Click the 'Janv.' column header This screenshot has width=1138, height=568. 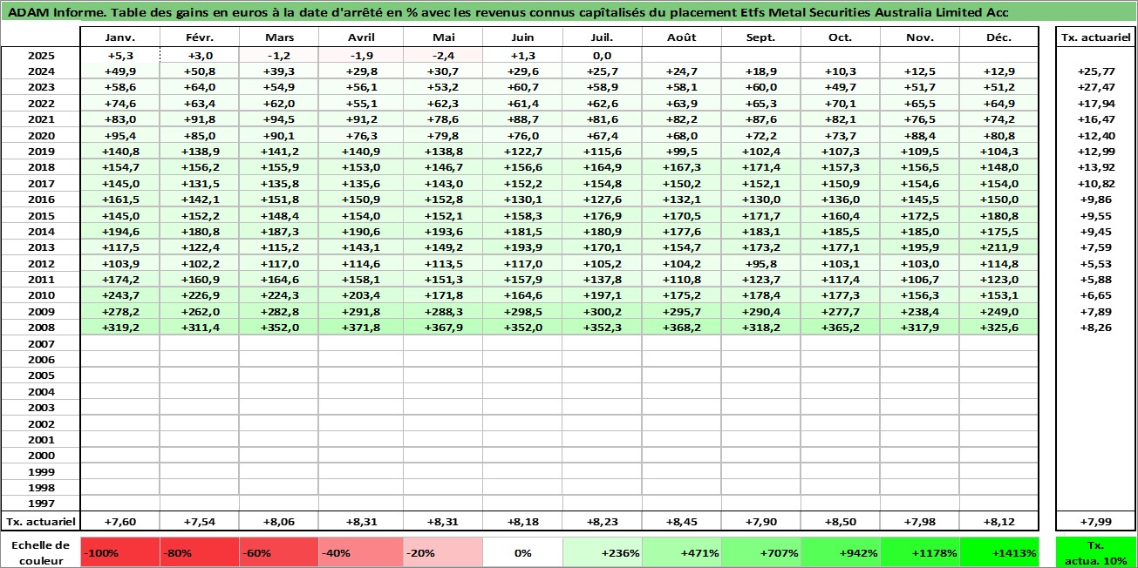coord(120,37)
